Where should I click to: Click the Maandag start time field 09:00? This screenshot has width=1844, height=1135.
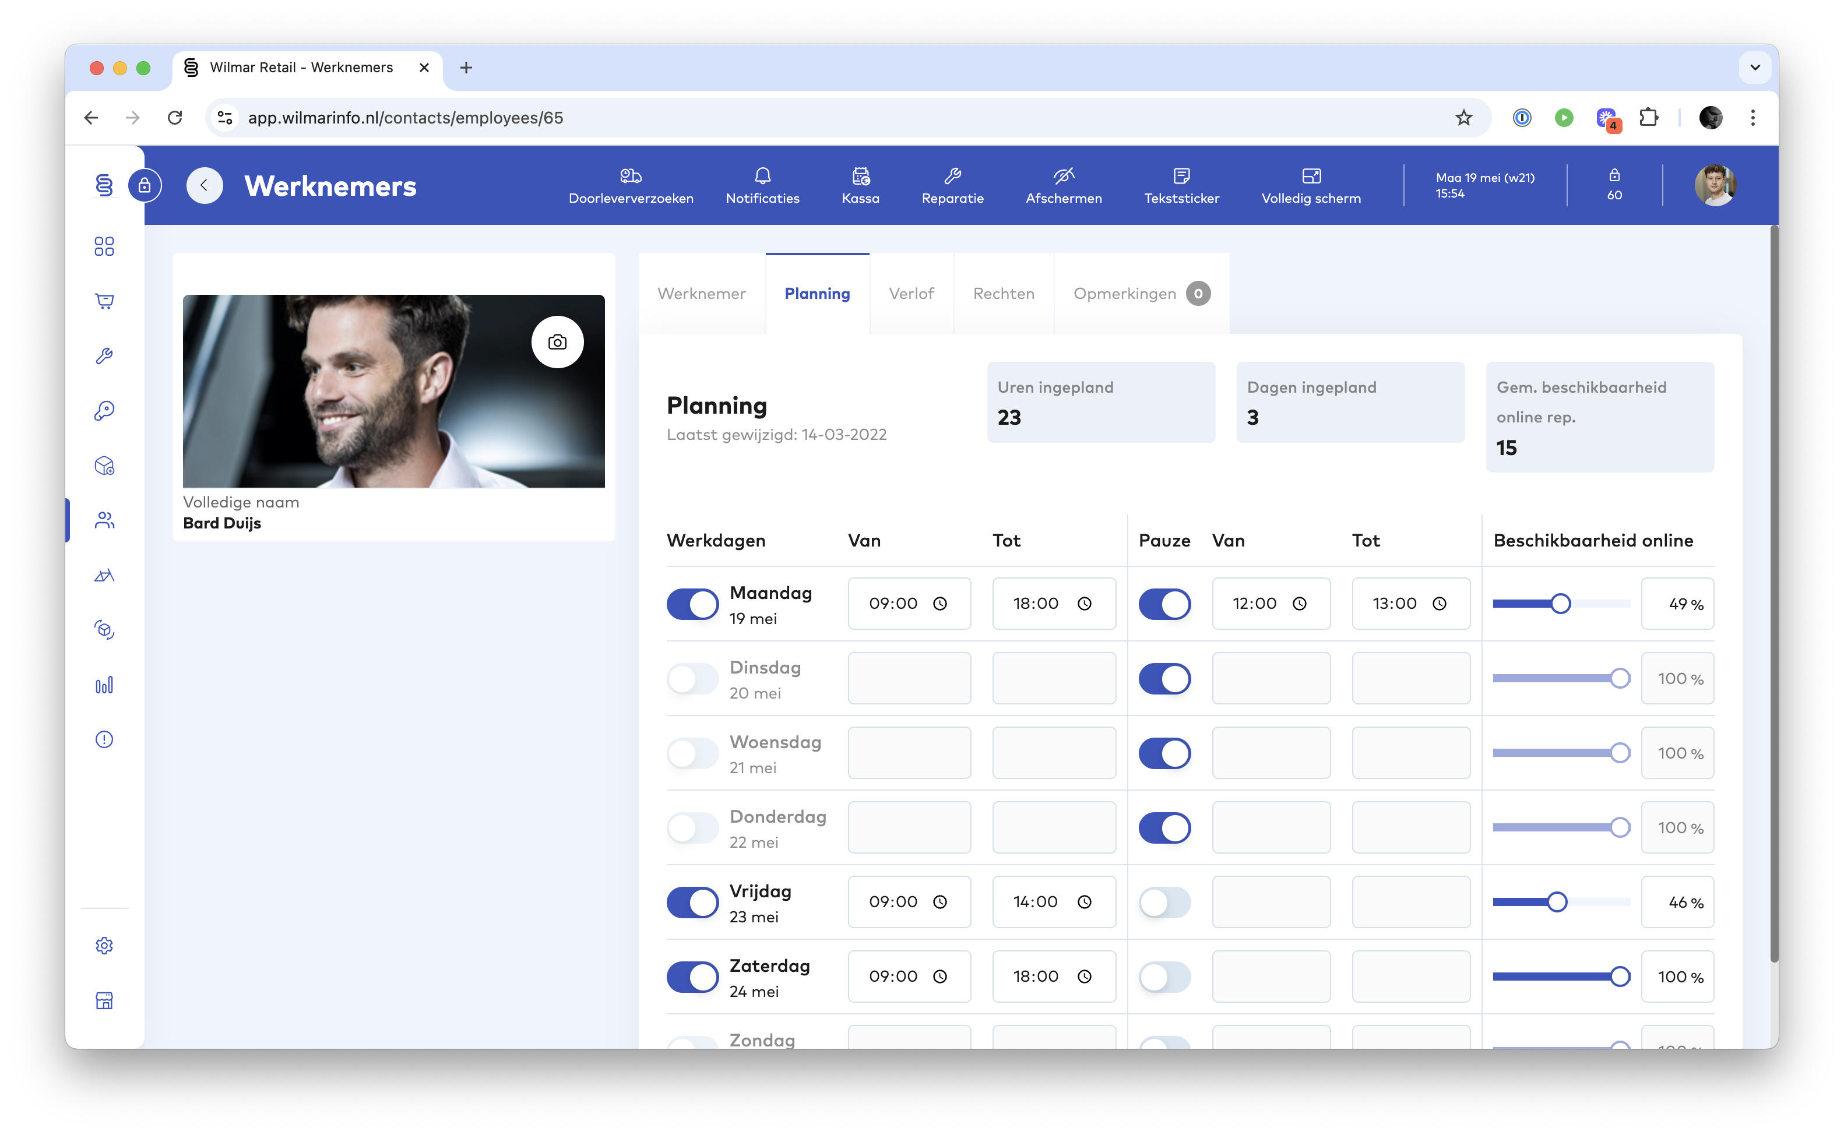coord(909,604)
